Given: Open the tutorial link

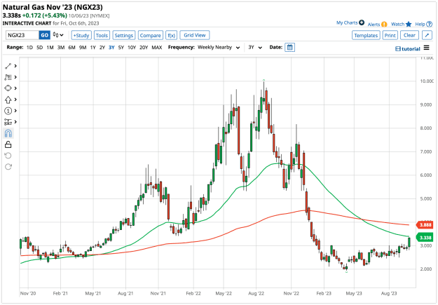Looking at the screenshot, I should pyautogui.click(x=408, y=49).
